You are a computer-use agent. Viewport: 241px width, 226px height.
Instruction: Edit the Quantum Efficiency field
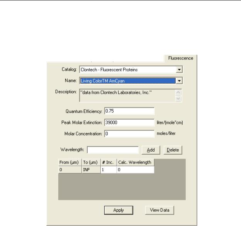(x=129, y=111)
